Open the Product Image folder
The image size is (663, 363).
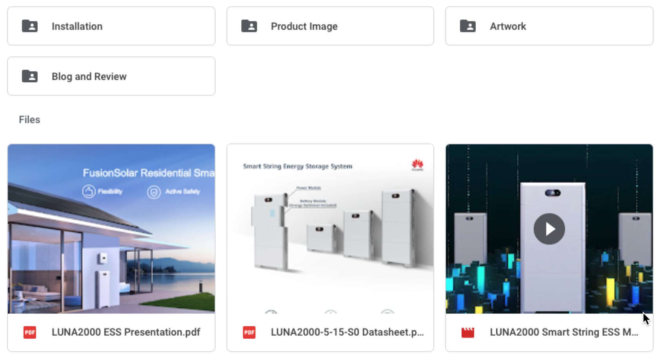tap(330, 26)
